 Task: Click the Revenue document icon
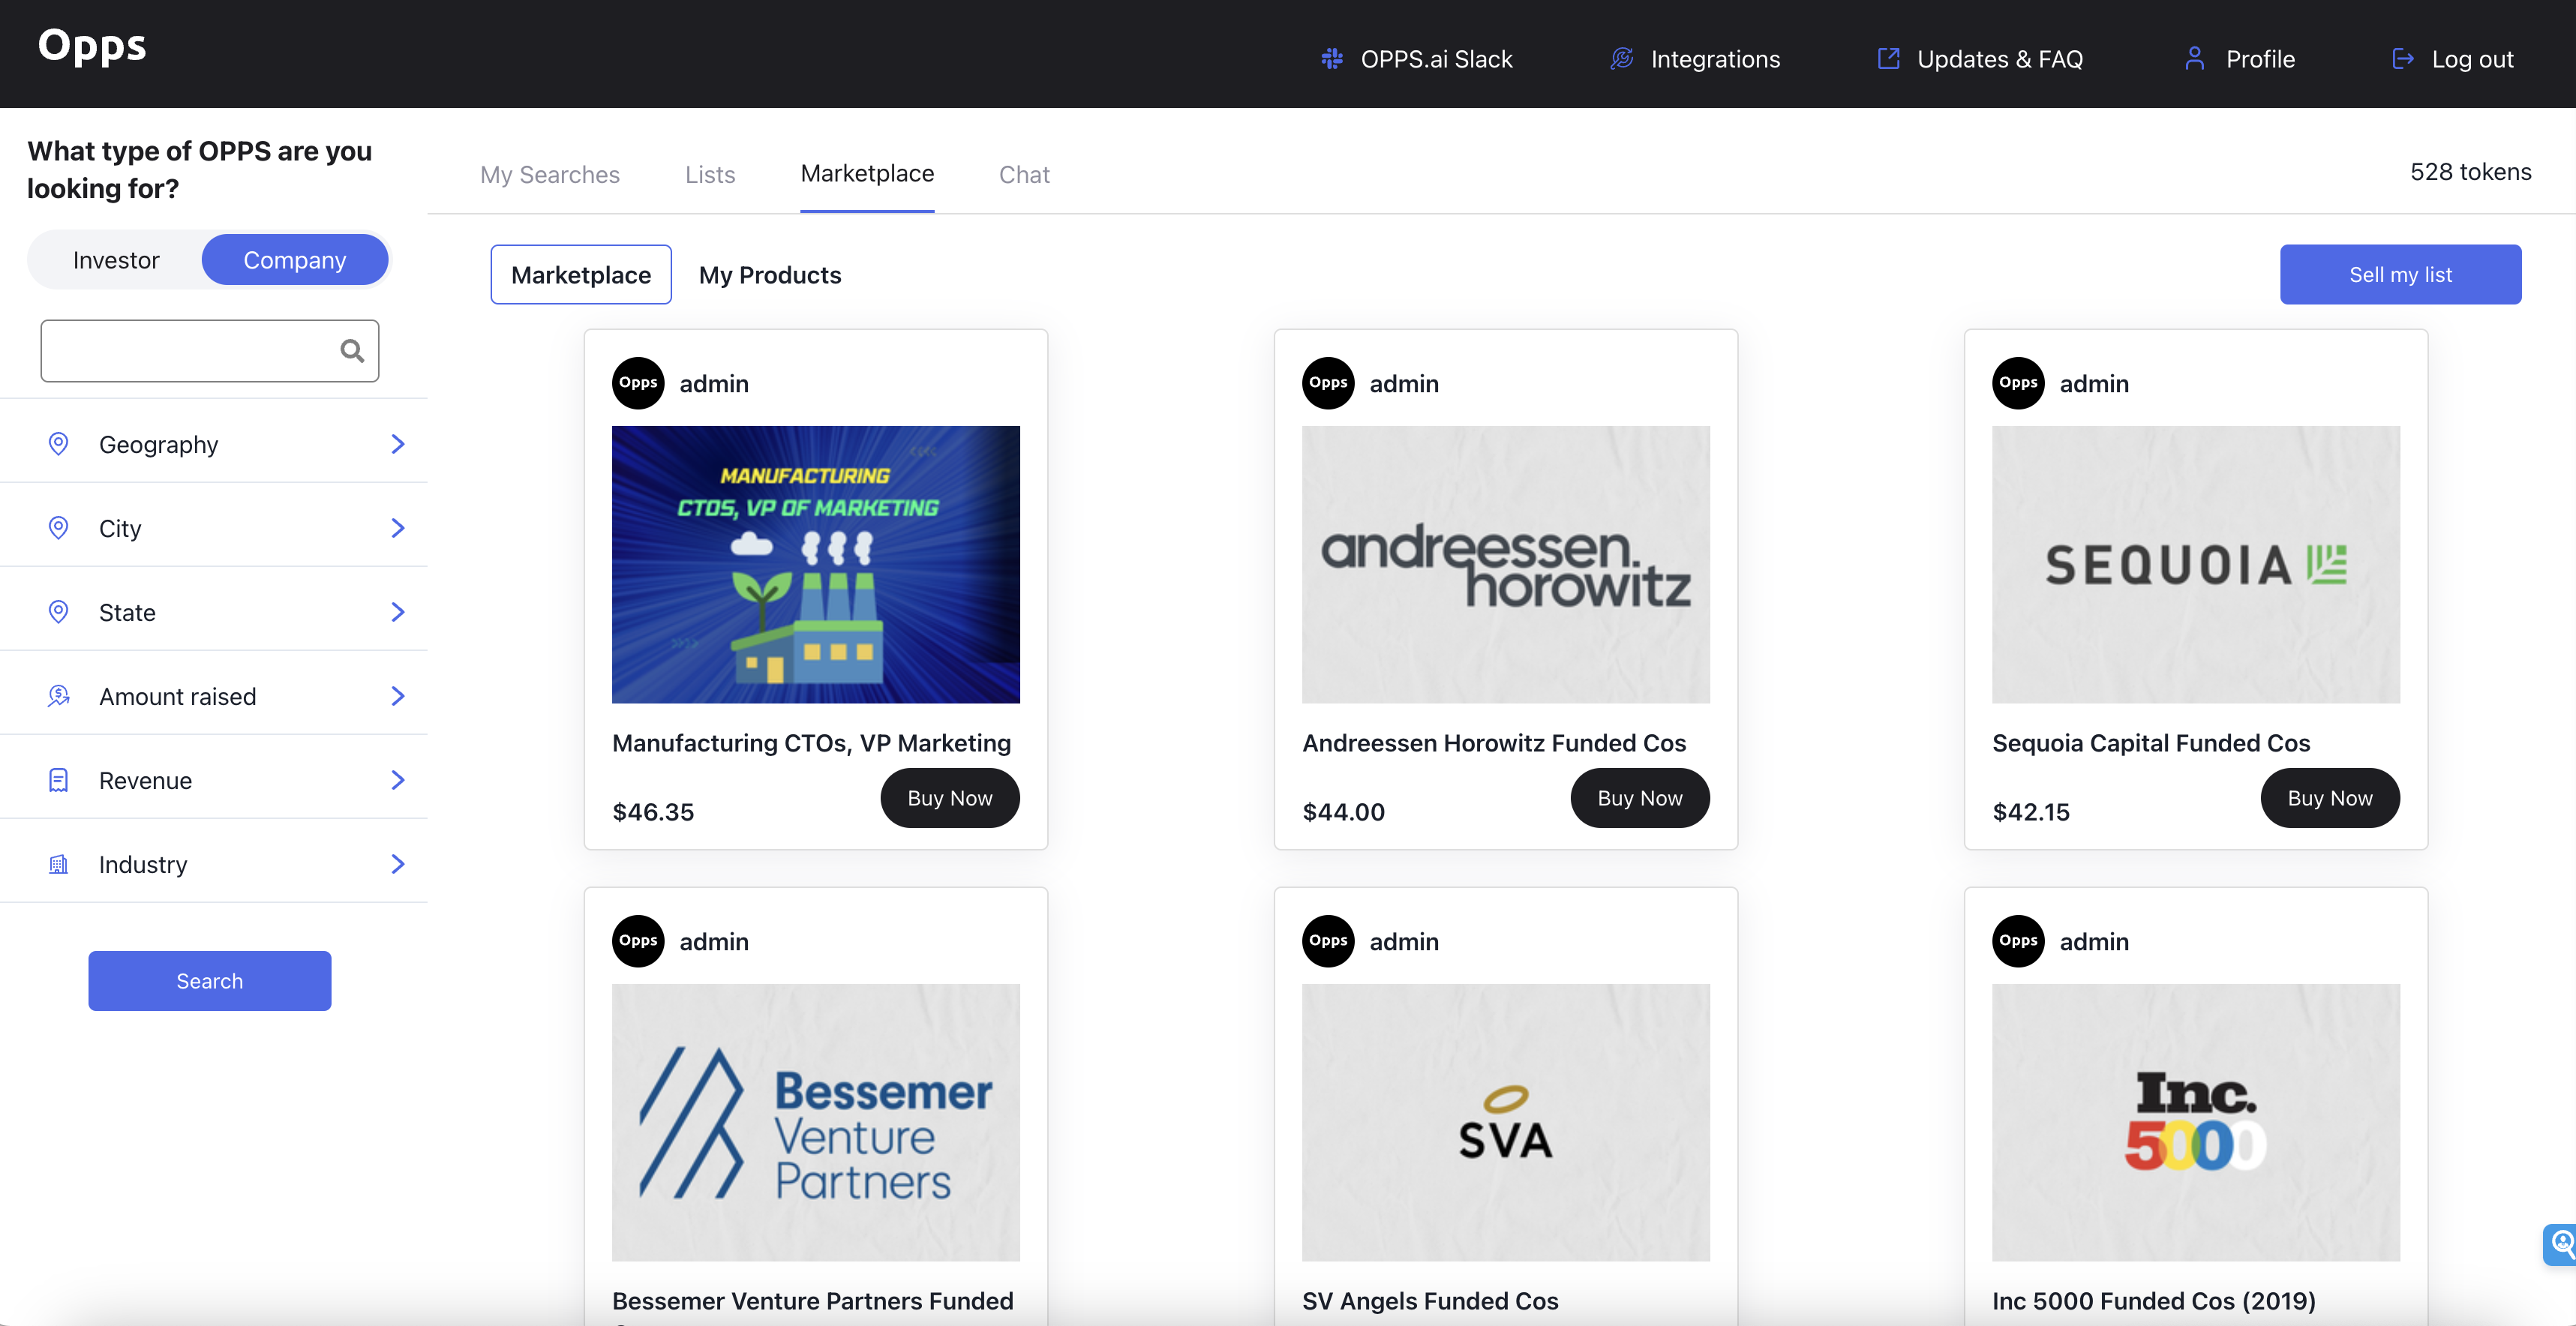tap(58, 780)
